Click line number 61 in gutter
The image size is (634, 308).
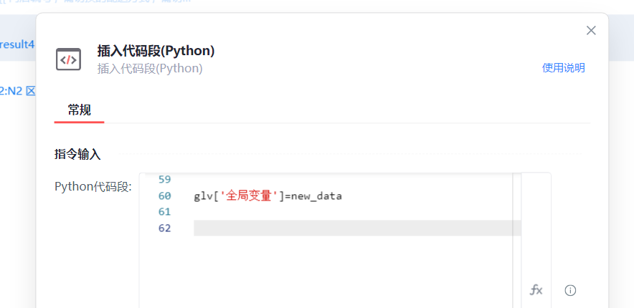click(164, 211)
